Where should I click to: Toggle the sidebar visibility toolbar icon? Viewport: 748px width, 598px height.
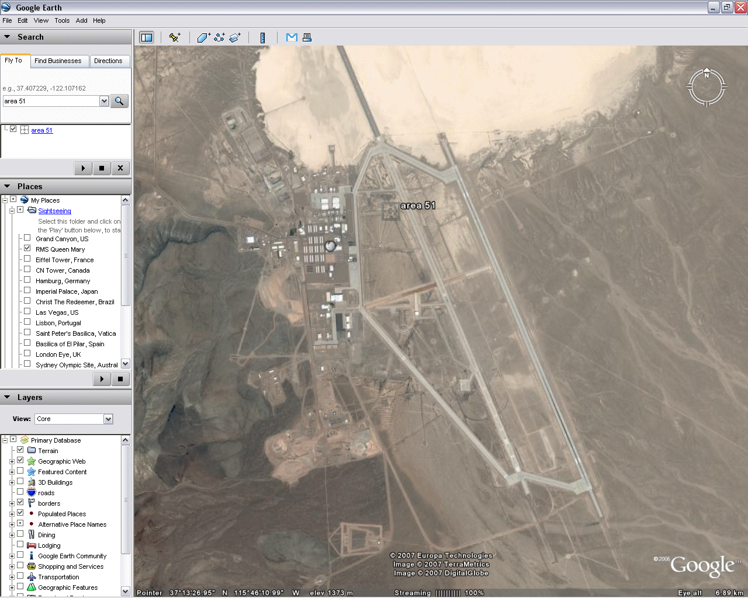[146, 37]
